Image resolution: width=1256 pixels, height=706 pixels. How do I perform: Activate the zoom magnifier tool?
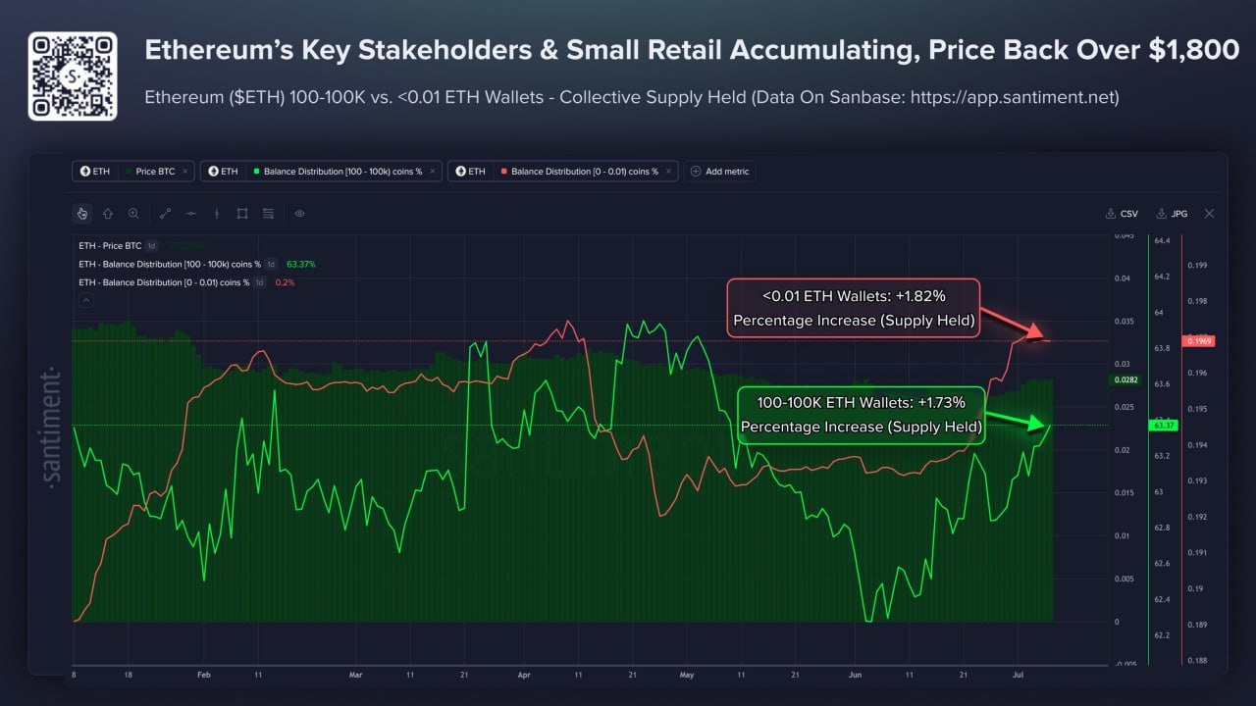pos(133,213)
